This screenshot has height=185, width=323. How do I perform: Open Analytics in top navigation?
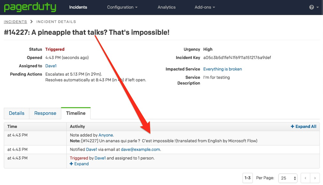click(x=166, y=7)
